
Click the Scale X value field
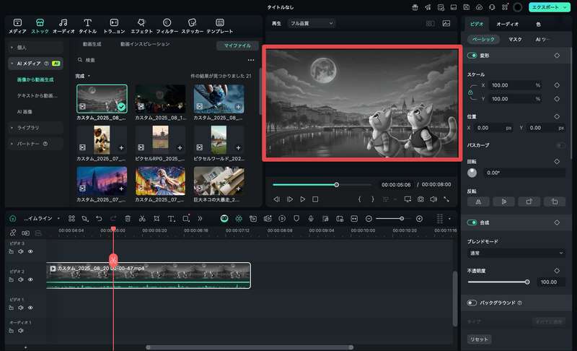click(515, 85)
